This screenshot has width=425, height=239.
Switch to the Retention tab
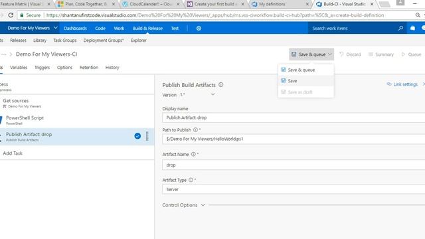[89, 68]
